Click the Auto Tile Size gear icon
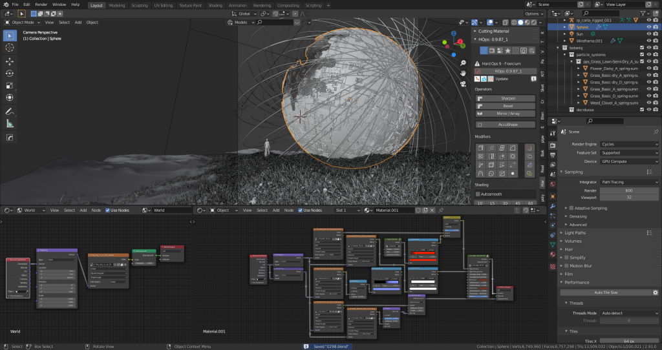The width and height of the screenshot is (662, 350). [x=655, y=293]
